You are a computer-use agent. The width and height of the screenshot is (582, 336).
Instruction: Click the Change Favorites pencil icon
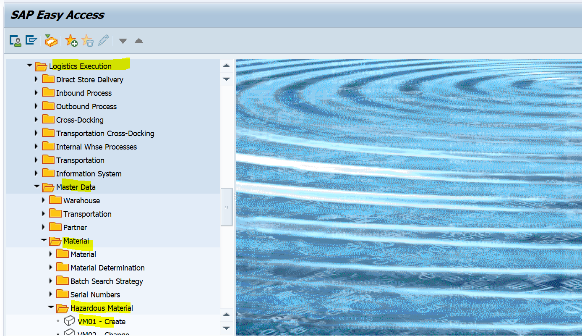[x=103, y=41]
